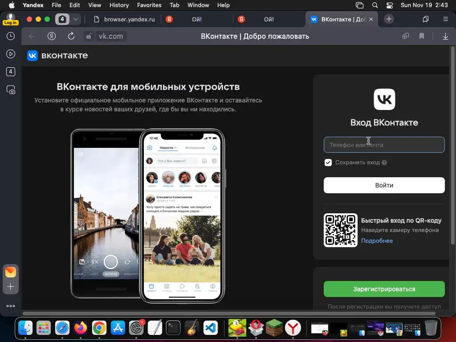Launch Google Chrome from the Dock
The image size is (456, 342).
click(x=99, y=328)
